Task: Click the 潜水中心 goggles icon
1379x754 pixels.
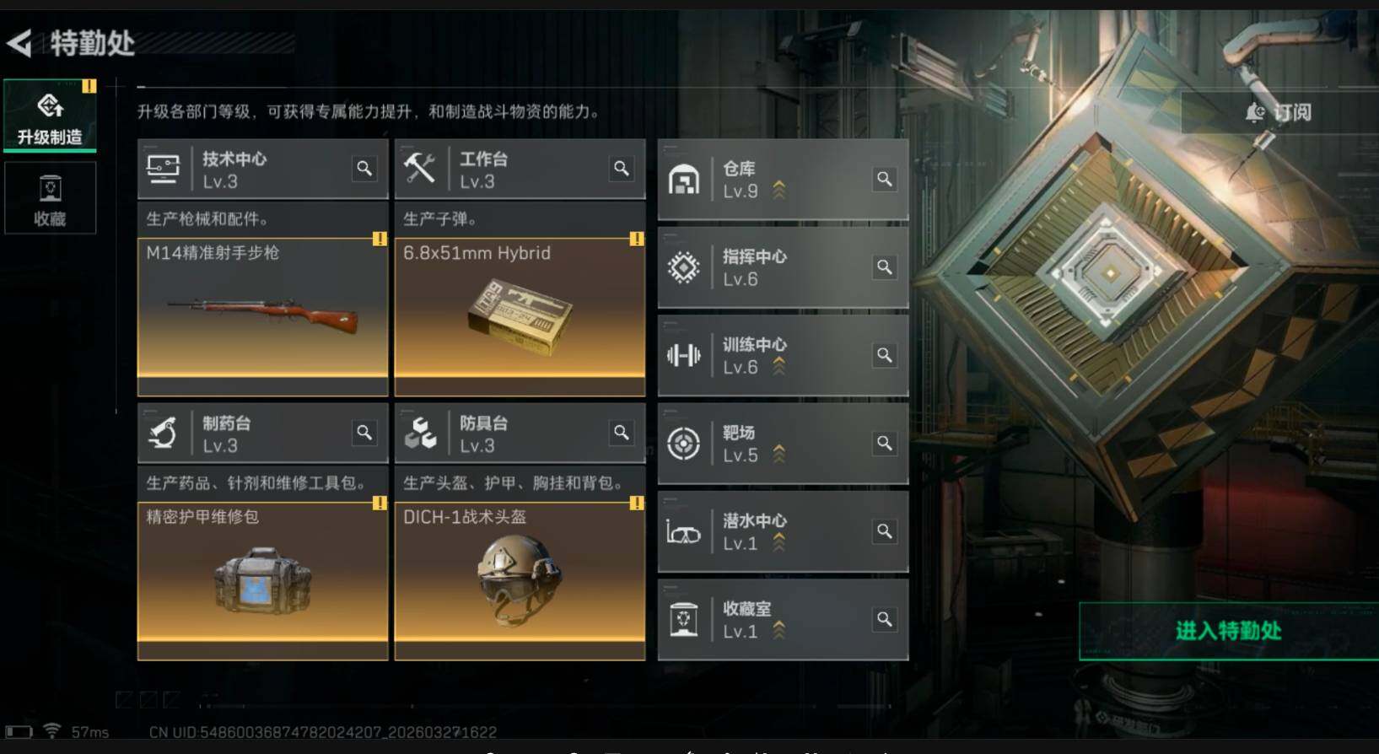Action: [x=684, y=532]
